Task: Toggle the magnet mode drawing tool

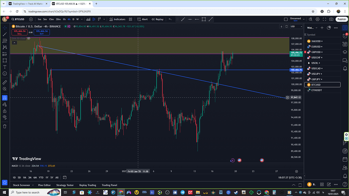Action: (x=5, y=98)
